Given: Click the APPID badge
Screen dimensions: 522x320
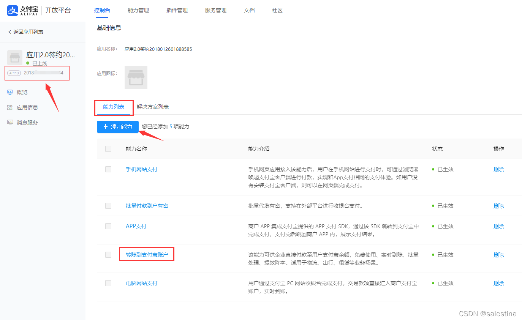Looking at the screenshot, I should point(14,73).
